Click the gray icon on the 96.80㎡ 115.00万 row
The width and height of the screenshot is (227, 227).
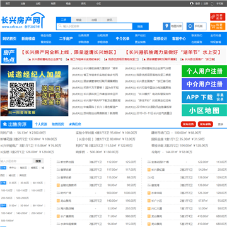[x=58, y=224]
